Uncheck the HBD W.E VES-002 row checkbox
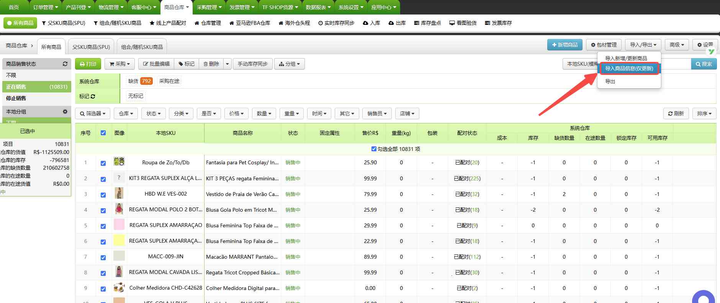720x303 pixels. (x=103, y=195)
